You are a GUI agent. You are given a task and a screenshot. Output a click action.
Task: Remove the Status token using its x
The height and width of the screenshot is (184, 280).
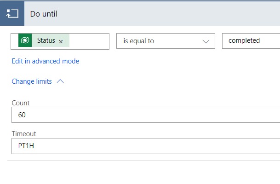pos(61,41)
